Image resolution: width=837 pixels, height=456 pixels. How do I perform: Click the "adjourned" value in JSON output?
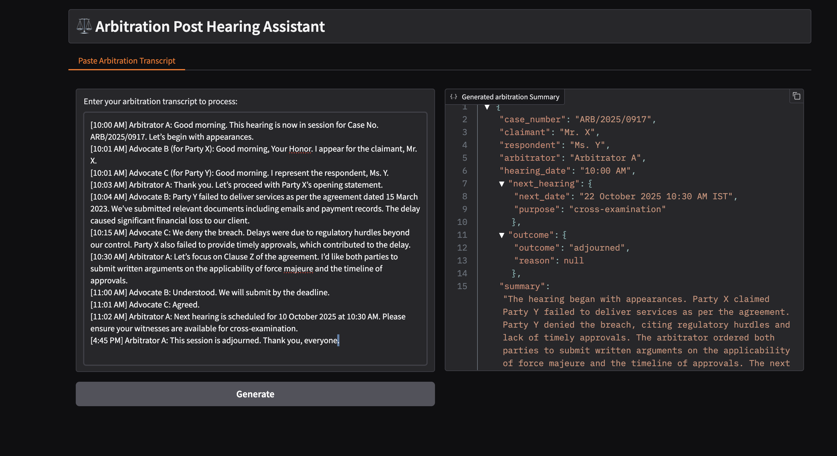(x=597, y=248)
